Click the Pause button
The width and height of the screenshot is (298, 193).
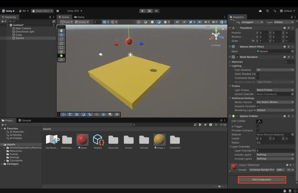click(x=149, y=11)
